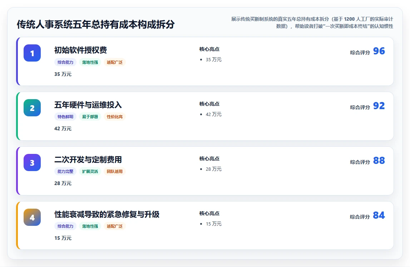Select the heading 二次开发与定制费用
Screen dimensions: 410x267
(x=88, y=159)
